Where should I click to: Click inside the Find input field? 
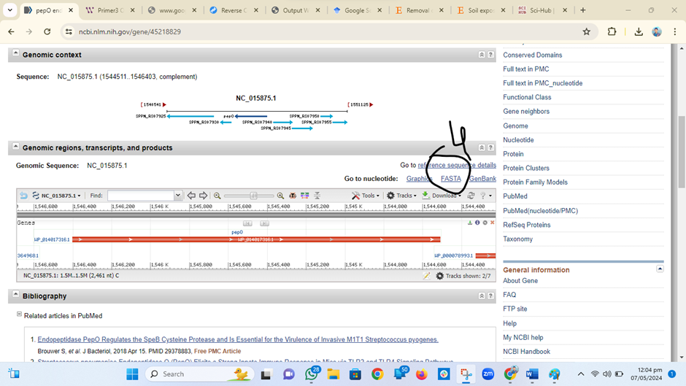point(141,196)
